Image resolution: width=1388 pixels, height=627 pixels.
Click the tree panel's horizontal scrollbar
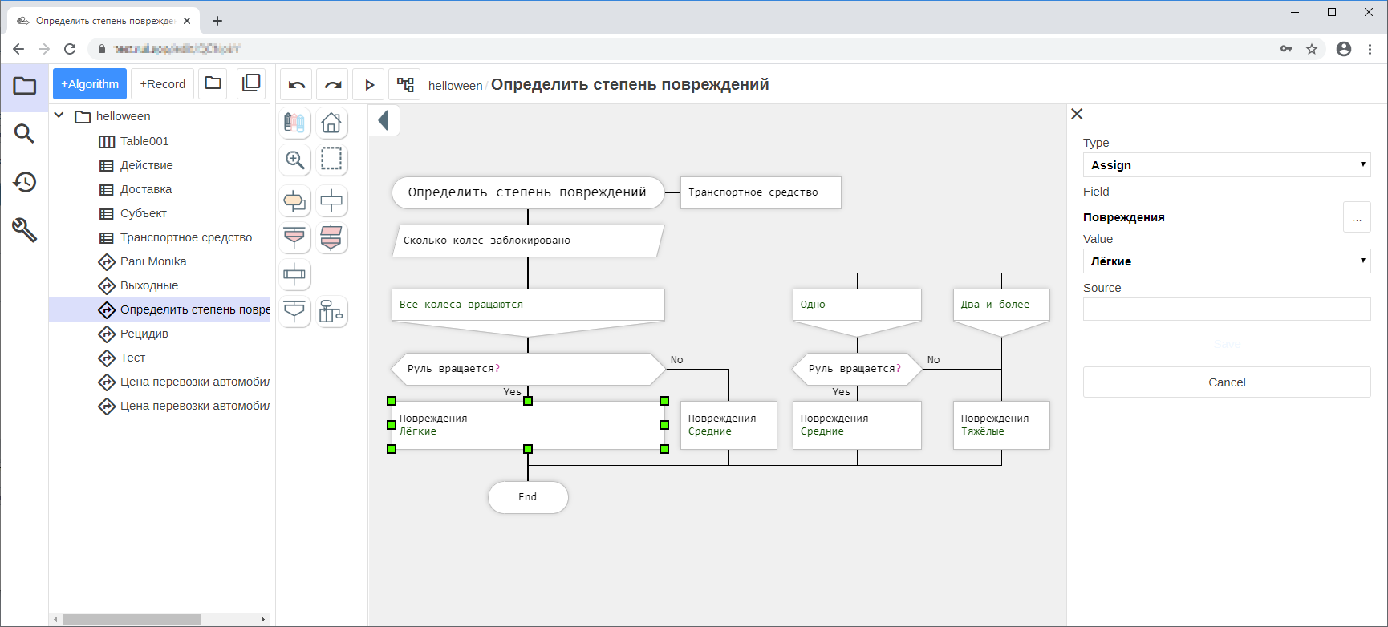pyautogui.click(x=132, y=619)
